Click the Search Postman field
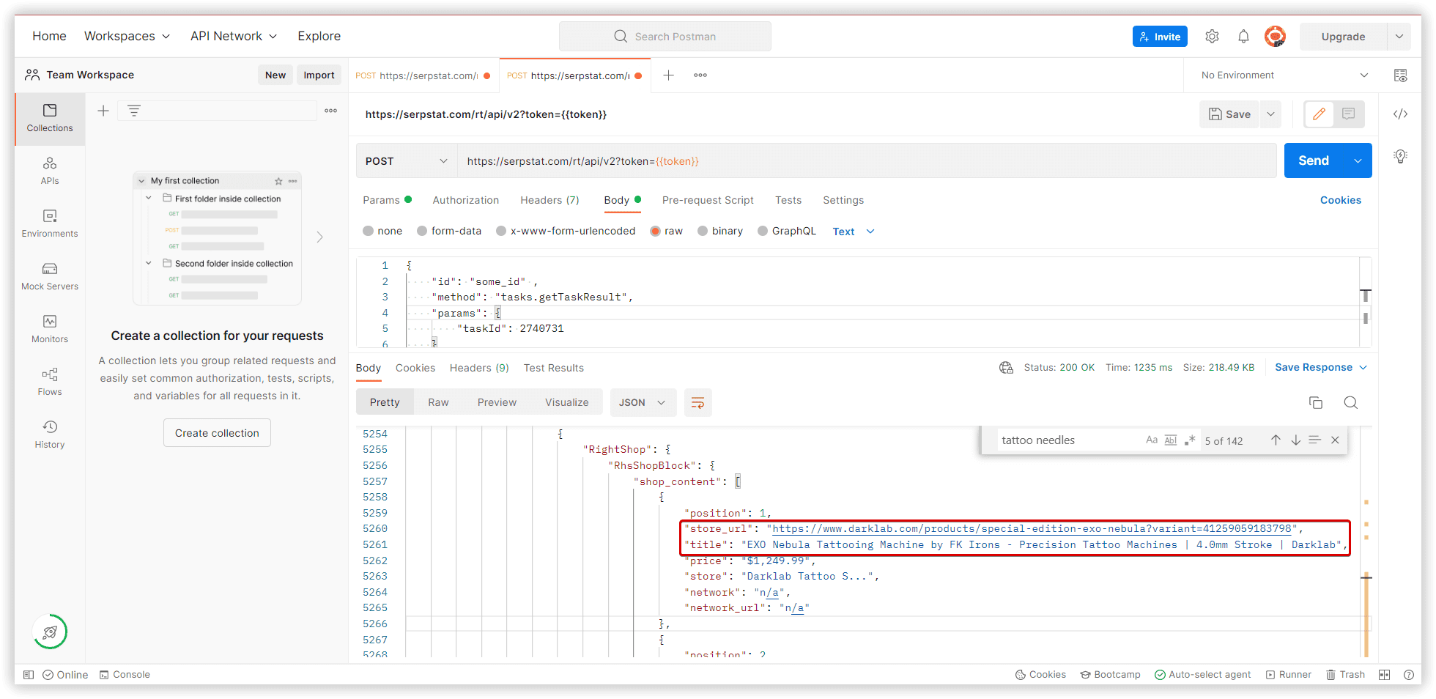Image resolution: width=1436 pixels, height=699 pixels. tap(665, 36)
